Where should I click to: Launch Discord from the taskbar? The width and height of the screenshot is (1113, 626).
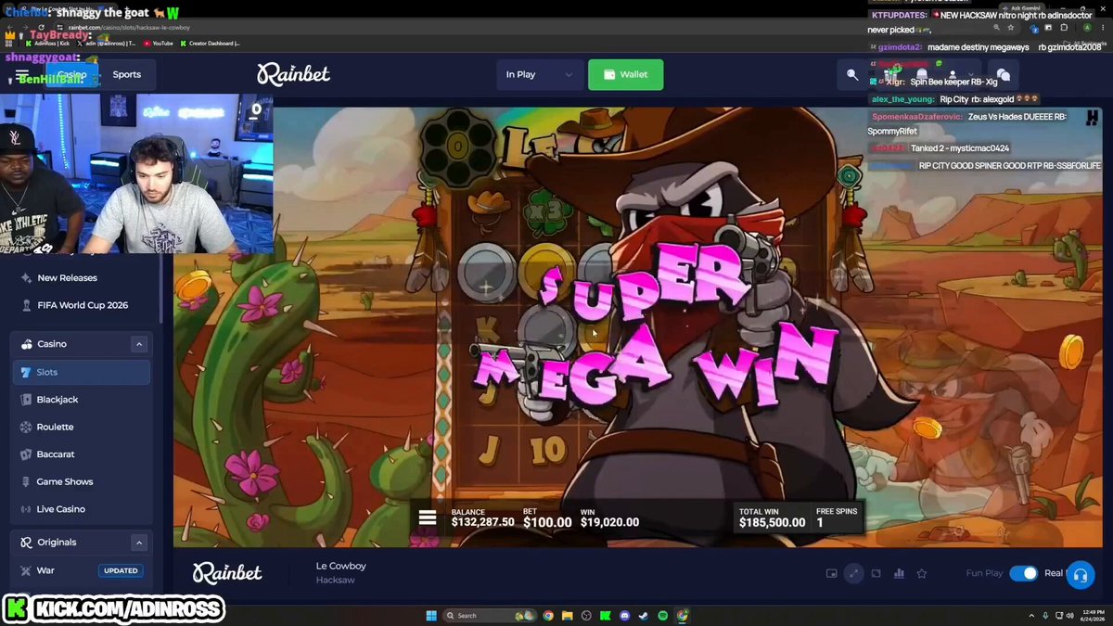click(x=624, y=615)
